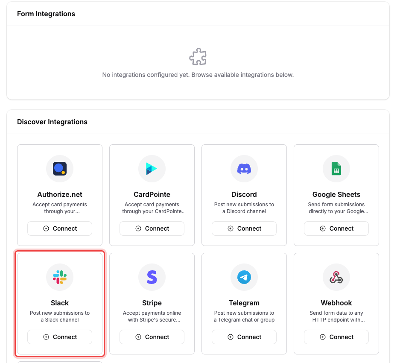This screenshot has height=363, width=397.
Task: Click the Telegram logo icon
Action: pyautogui.click(x=244, y=277)
